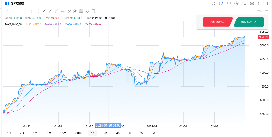Click the trash can delete drawings icon
Screen dimensions: 272x137
[93, 11]
